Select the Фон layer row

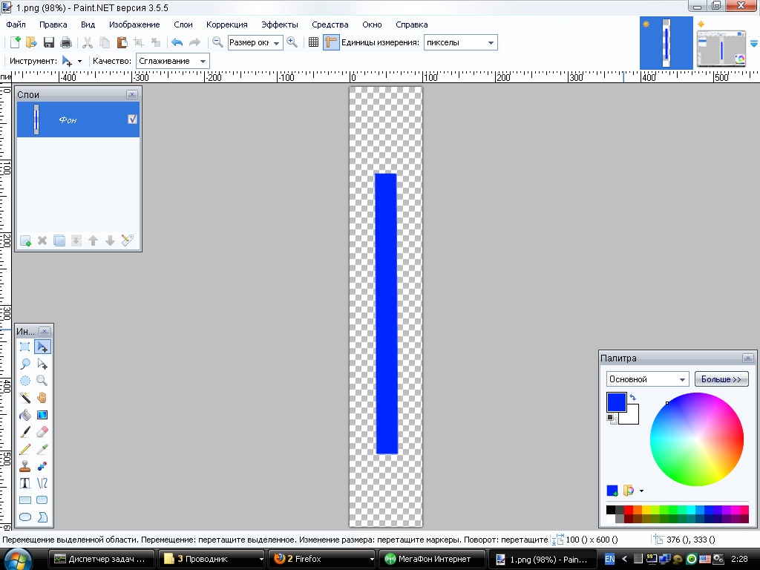point(78,119)
